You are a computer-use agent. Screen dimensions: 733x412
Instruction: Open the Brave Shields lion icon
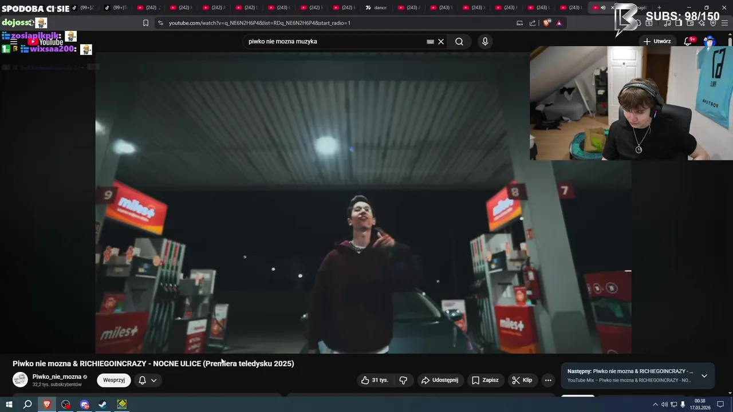547,23
